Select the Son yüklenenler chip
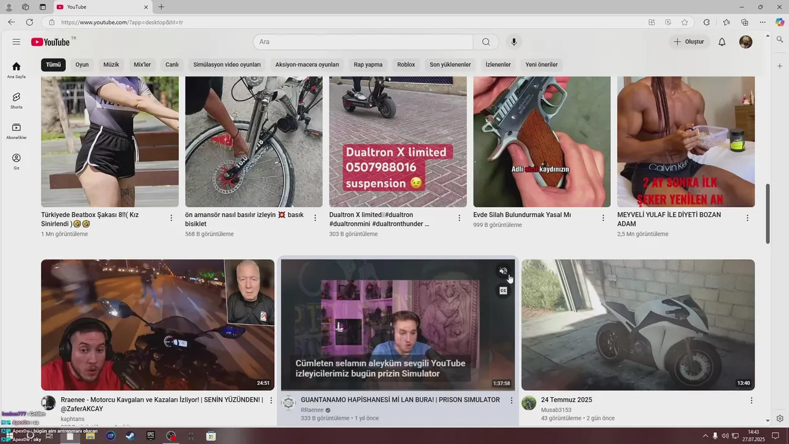 (x=450, y=65)
